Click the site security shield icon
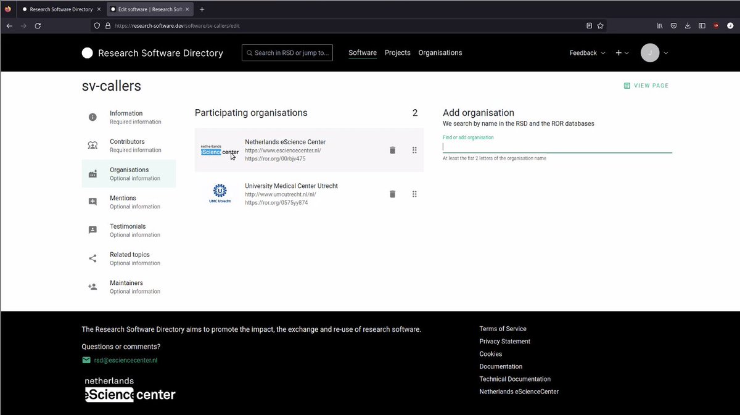 [x=96, y=26]
